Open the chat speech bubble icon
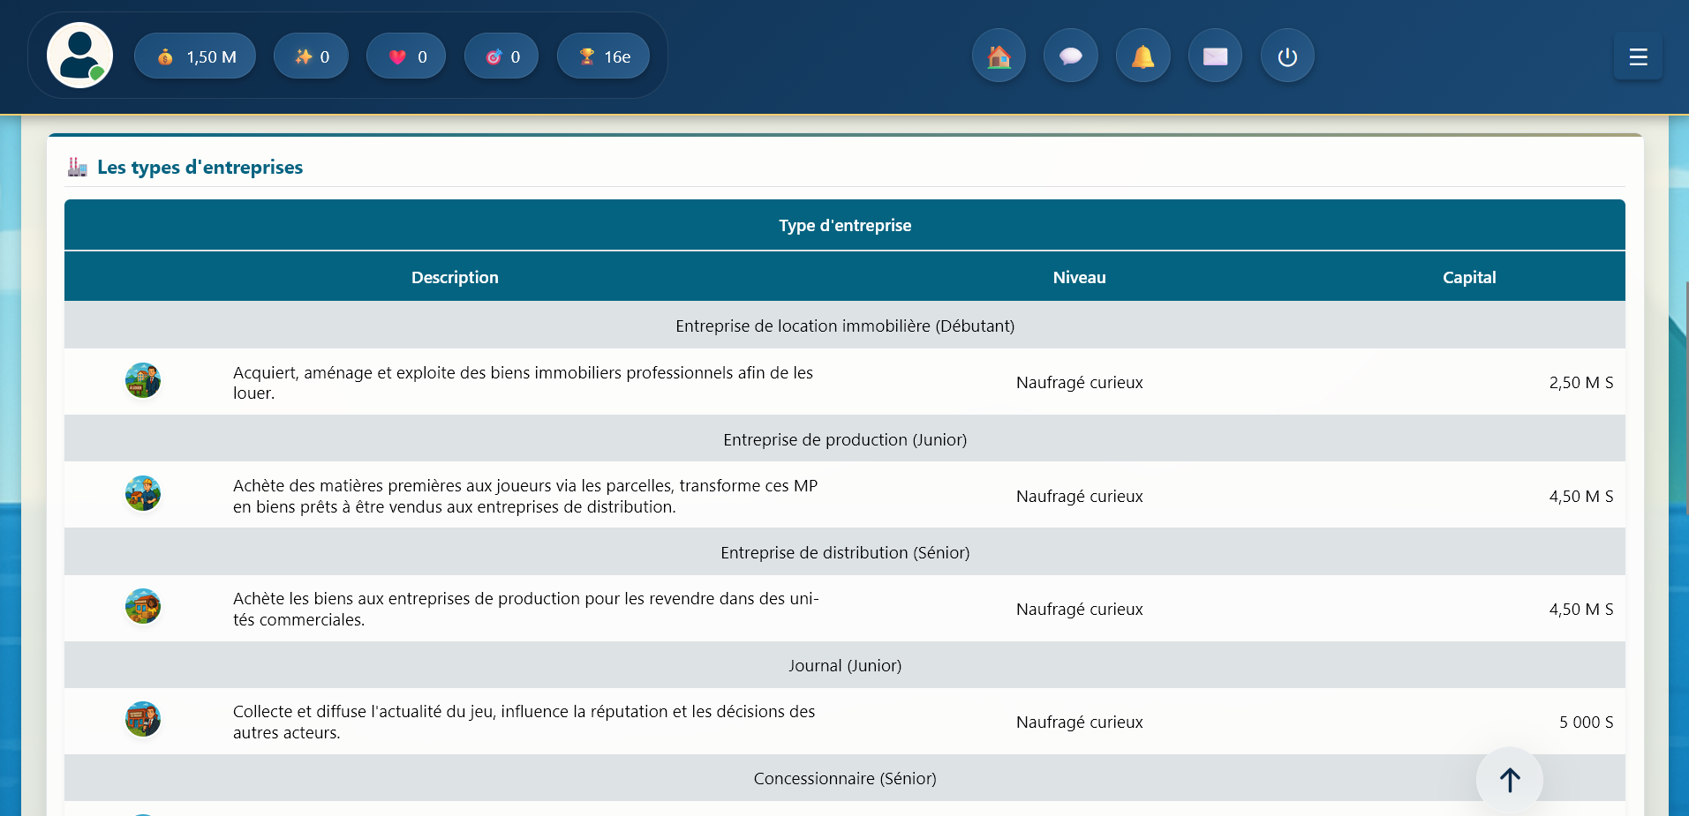Viewport: 1689px width, 816px height. click(x=1070, y=56)
